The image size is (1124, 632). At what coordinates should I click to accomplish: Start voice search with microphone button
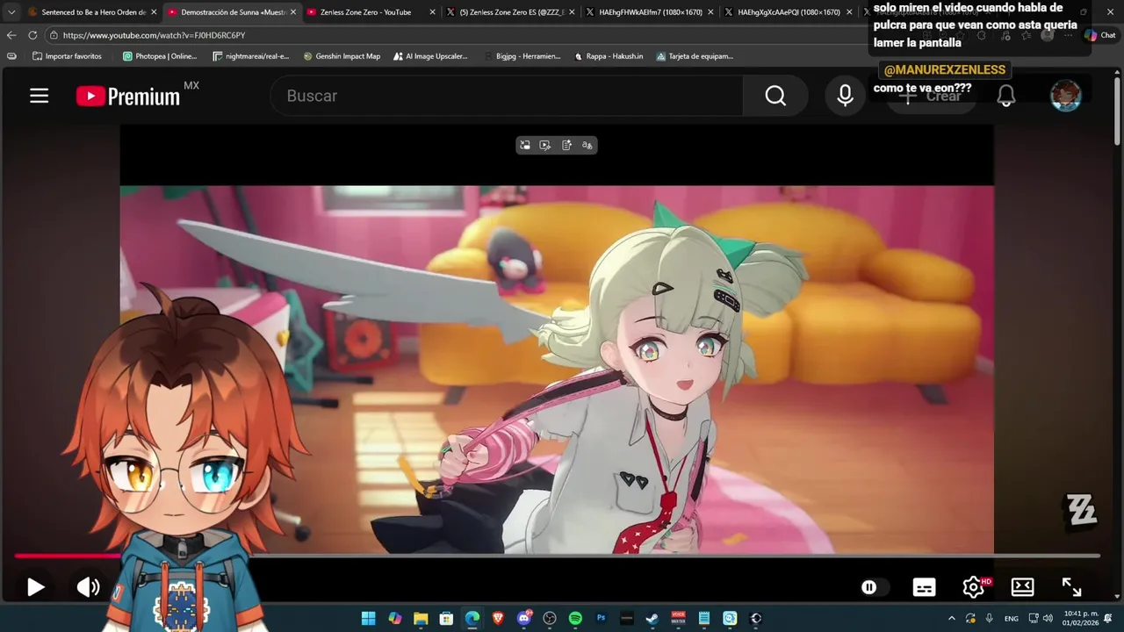845,96
